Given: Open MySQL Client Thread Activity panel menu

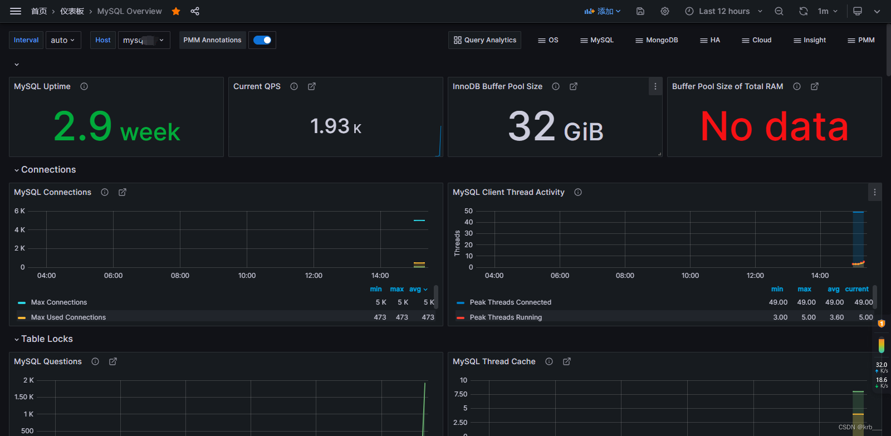Looking at the screenshot, I should point(875,192).
